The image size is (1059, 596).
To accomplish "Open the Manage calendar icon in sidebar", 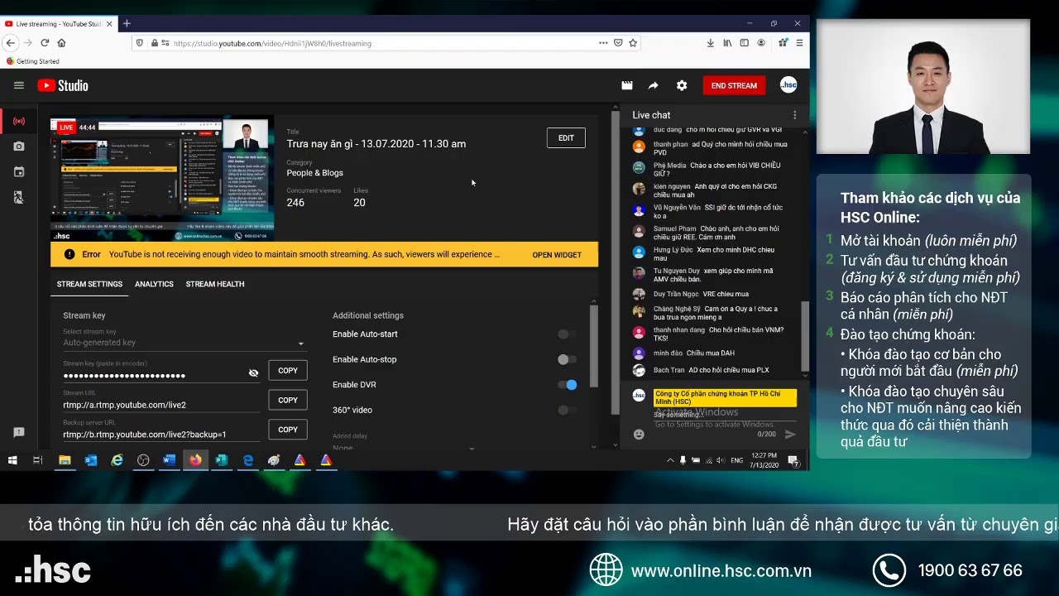I will (19, 172).
